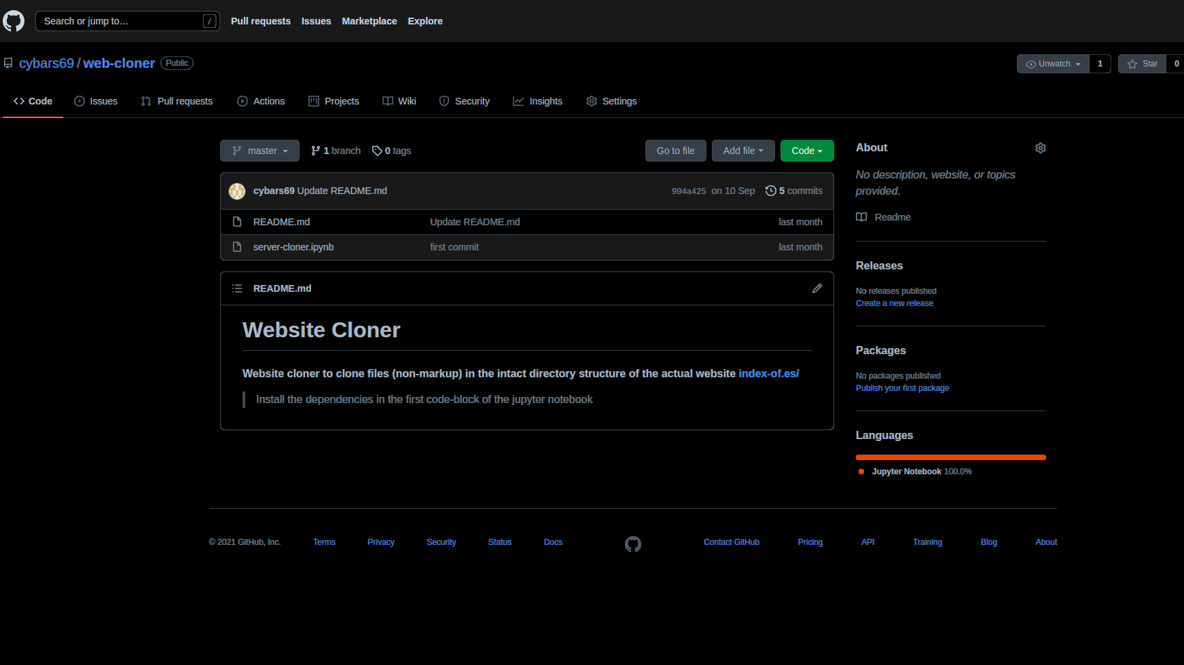This screenshot has width=1184, height=665.
Task: Open the Actions tab
Action: 261,101
